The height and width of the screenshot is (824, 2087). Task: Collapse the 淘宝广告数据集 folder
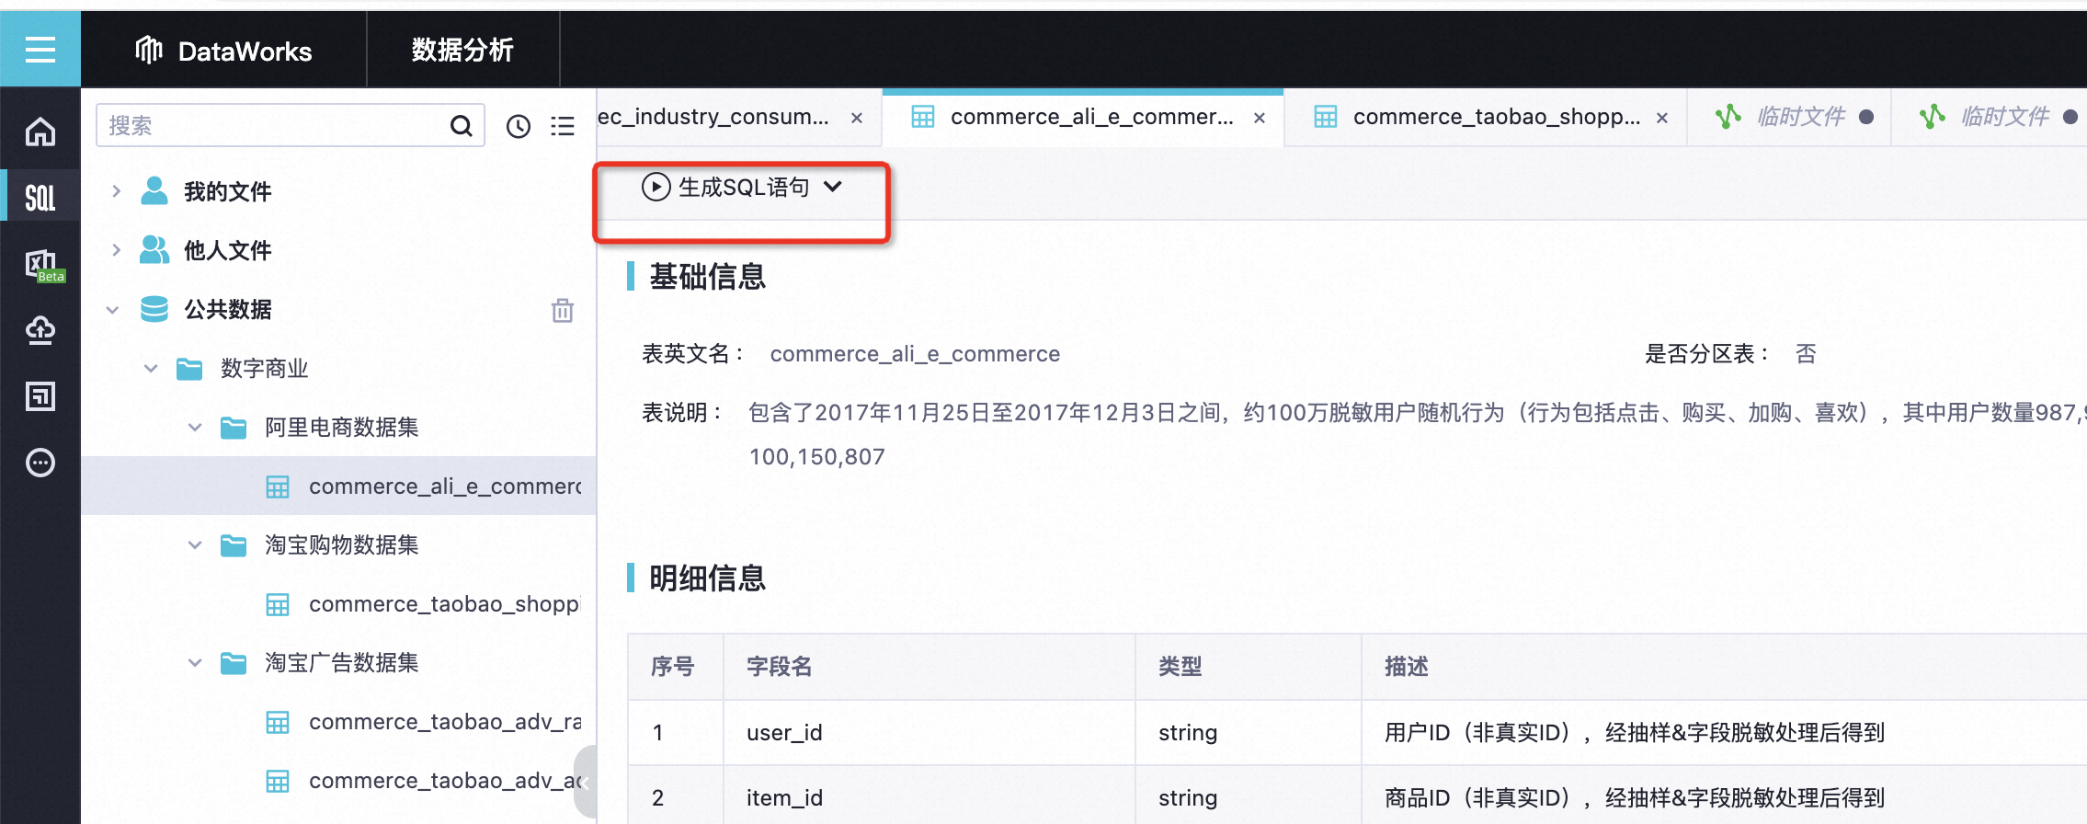(195, 663)
